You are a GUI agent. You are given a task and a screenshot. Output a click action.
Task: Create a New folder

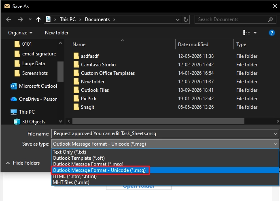tap(57, 33)
